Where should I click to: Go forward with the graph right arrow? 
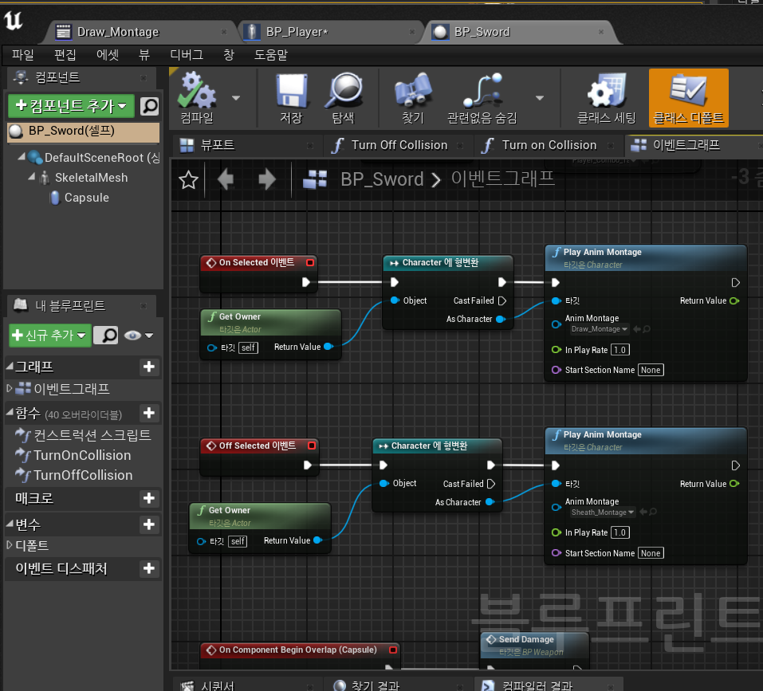266,180
